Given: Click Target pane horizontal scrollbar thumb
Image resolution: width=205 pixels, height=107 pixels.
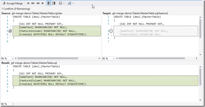Looking at the screenshot, I should [152, 58].
